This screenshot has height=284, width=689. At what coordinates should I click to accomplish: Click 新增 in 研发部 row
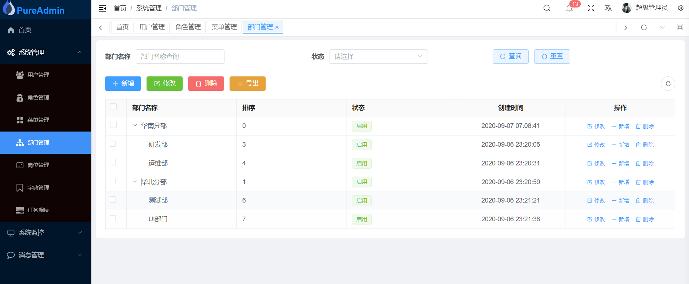620,145
